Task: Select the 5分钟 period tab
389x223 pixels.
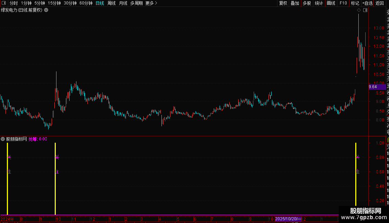Action: coord(40,3)
